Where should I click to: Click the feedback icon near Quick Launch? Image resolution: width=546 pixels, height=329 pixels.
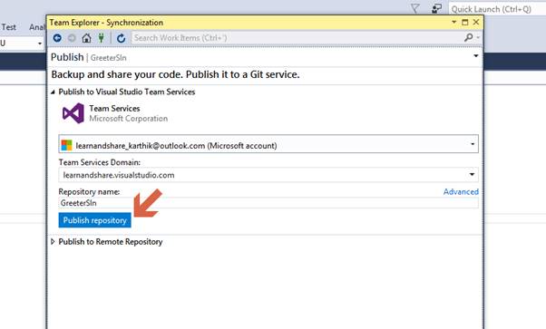[436, 8]
